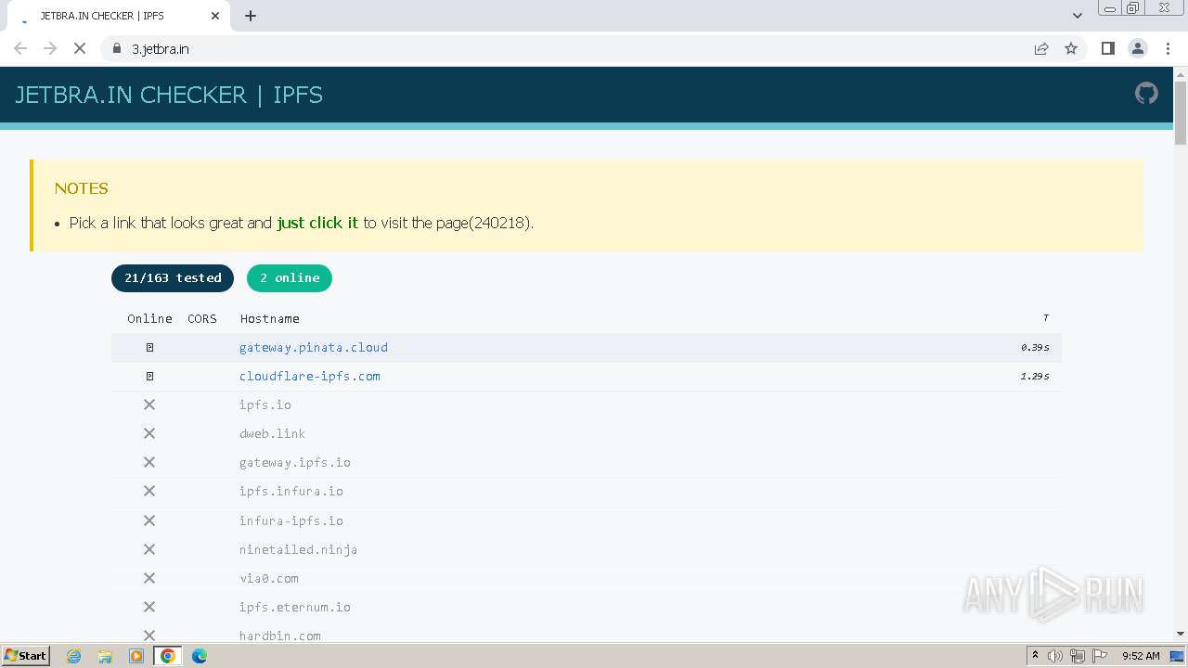Click the scrollbar down arrow
The height and width of the screenshot is (668, 1188).
pyautogui.click(x=1181, y=634)
